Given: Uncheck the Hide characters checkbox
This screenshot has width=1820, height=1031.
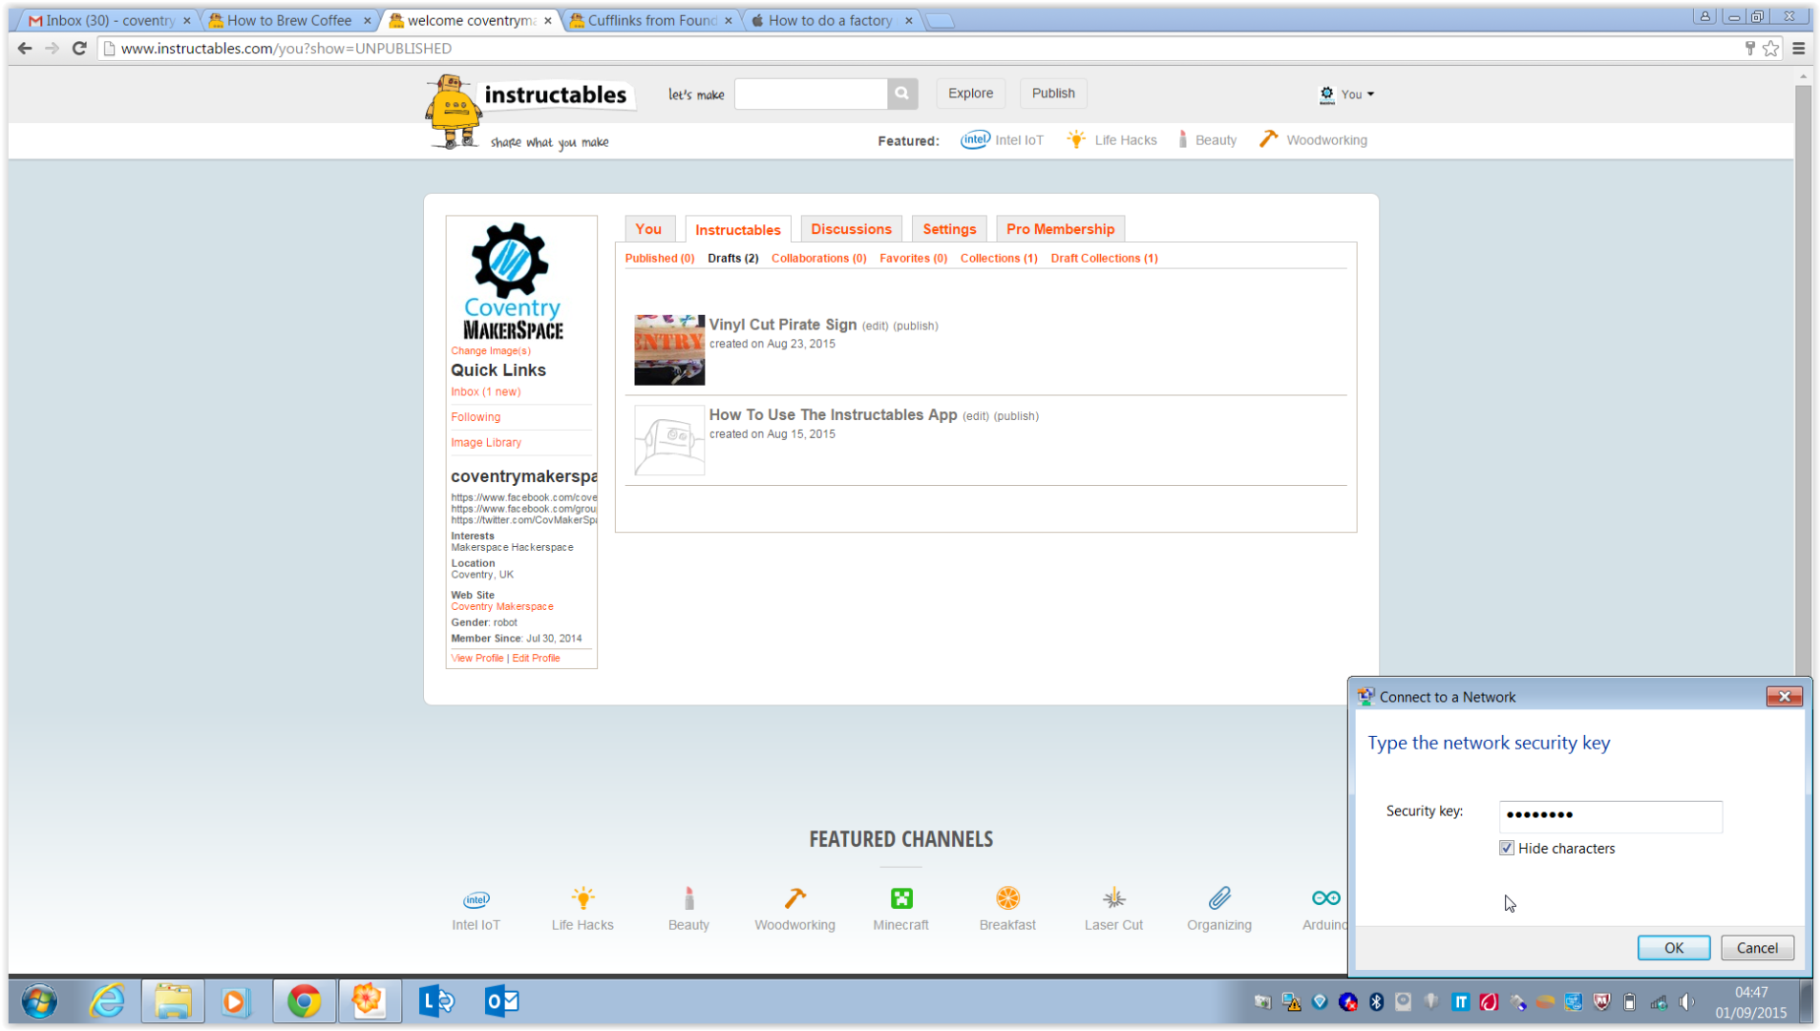Looking at the screenshot, I should 1506,848.
